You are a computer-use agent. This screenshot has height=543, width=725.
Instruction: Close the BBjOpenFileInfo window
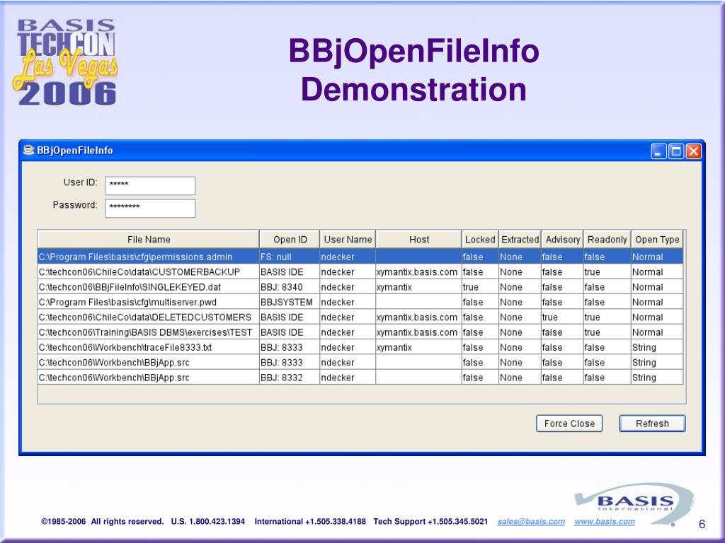(x=694, y=151)
